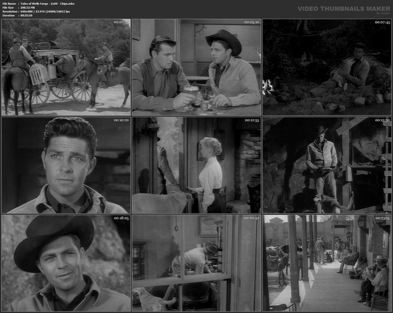Click the timestamp 00:20:40
This screenshot has width=393, height=313.
[252, 218]
